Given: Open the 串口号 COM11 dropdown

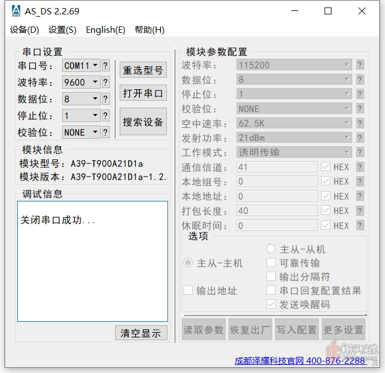Looking at the screenshot, I should tap(81, 66).
